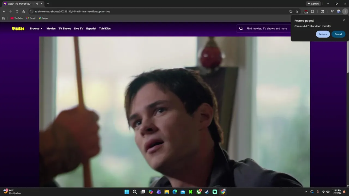The width and height of the screenshot is (349, 196).
Task: Open the Chrome profile avatar
Action: pos(339,11)
